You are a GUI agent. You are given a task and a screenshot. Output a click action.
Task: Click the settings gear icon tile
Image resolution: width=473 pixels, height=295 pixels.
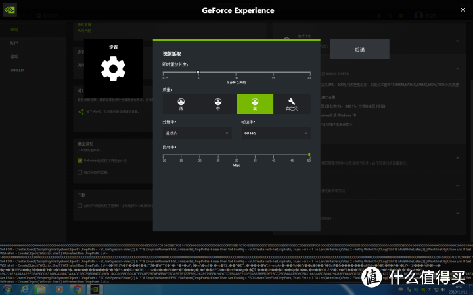click(114, 69)
